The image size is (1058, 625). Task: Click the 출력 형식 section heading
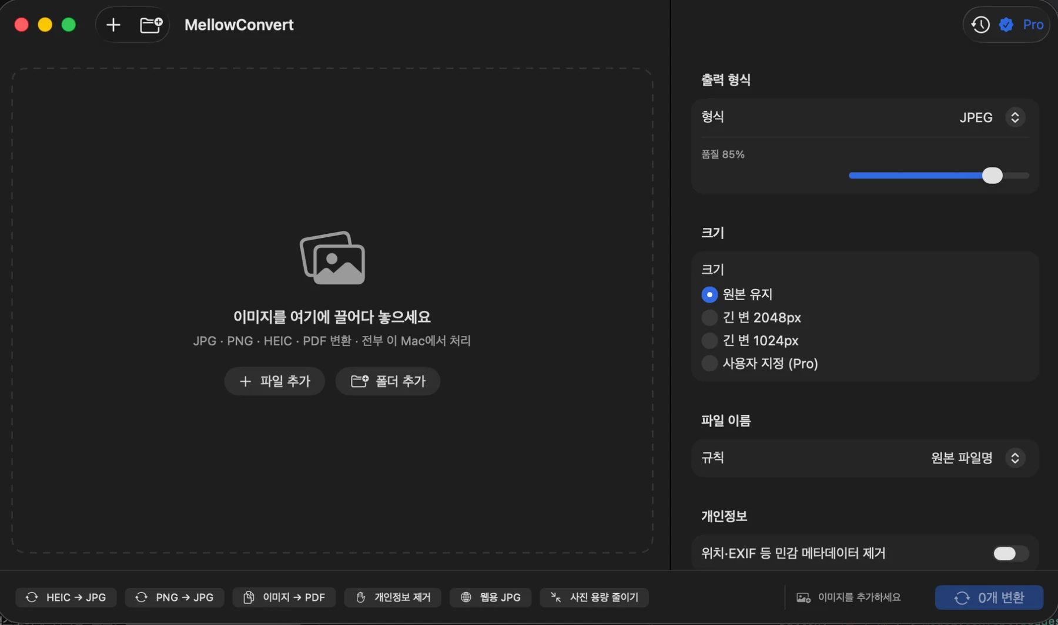726,80
